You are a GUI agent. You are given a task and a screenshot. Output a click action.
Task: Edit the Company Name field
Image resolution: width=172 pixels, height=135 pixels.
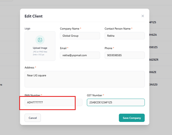80,36
